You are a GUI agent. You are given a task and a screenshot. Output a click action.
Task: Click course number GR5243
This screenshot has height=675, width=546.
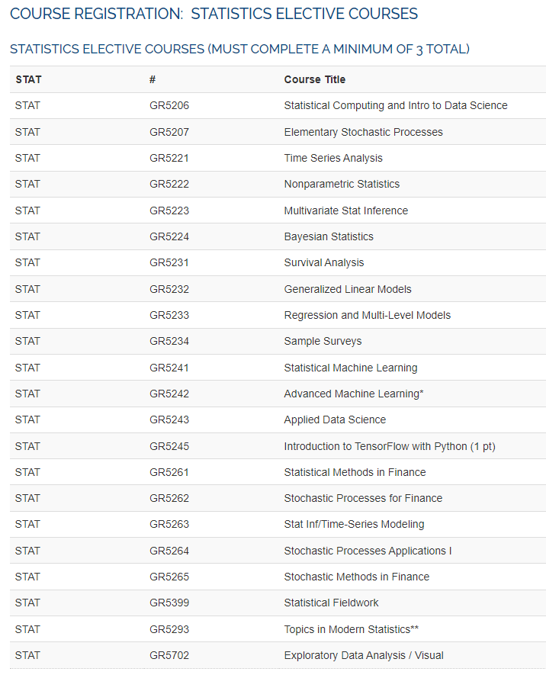pyautogui.click(x=169, y=419)
